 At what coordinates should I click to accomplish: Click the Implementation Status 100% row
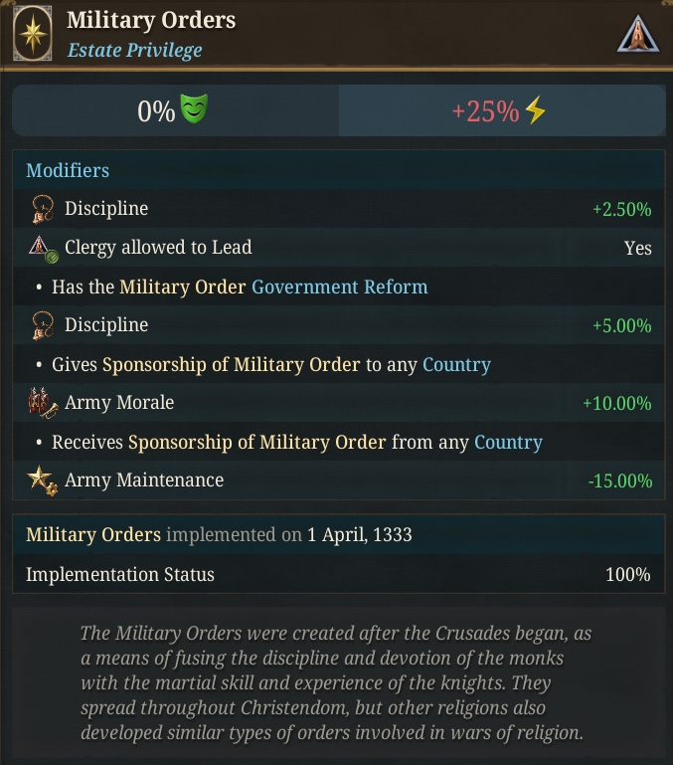pos(338,574)
